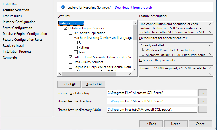The image size is (217, 130).
Task: Proceed with the Next button
Action: coord(176,124)
